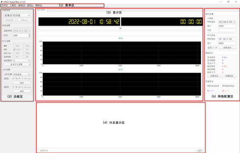Open the 语言 (Language) menu
Image resolution: width=240 pixels, height=153 pixels.
[30, 5]
